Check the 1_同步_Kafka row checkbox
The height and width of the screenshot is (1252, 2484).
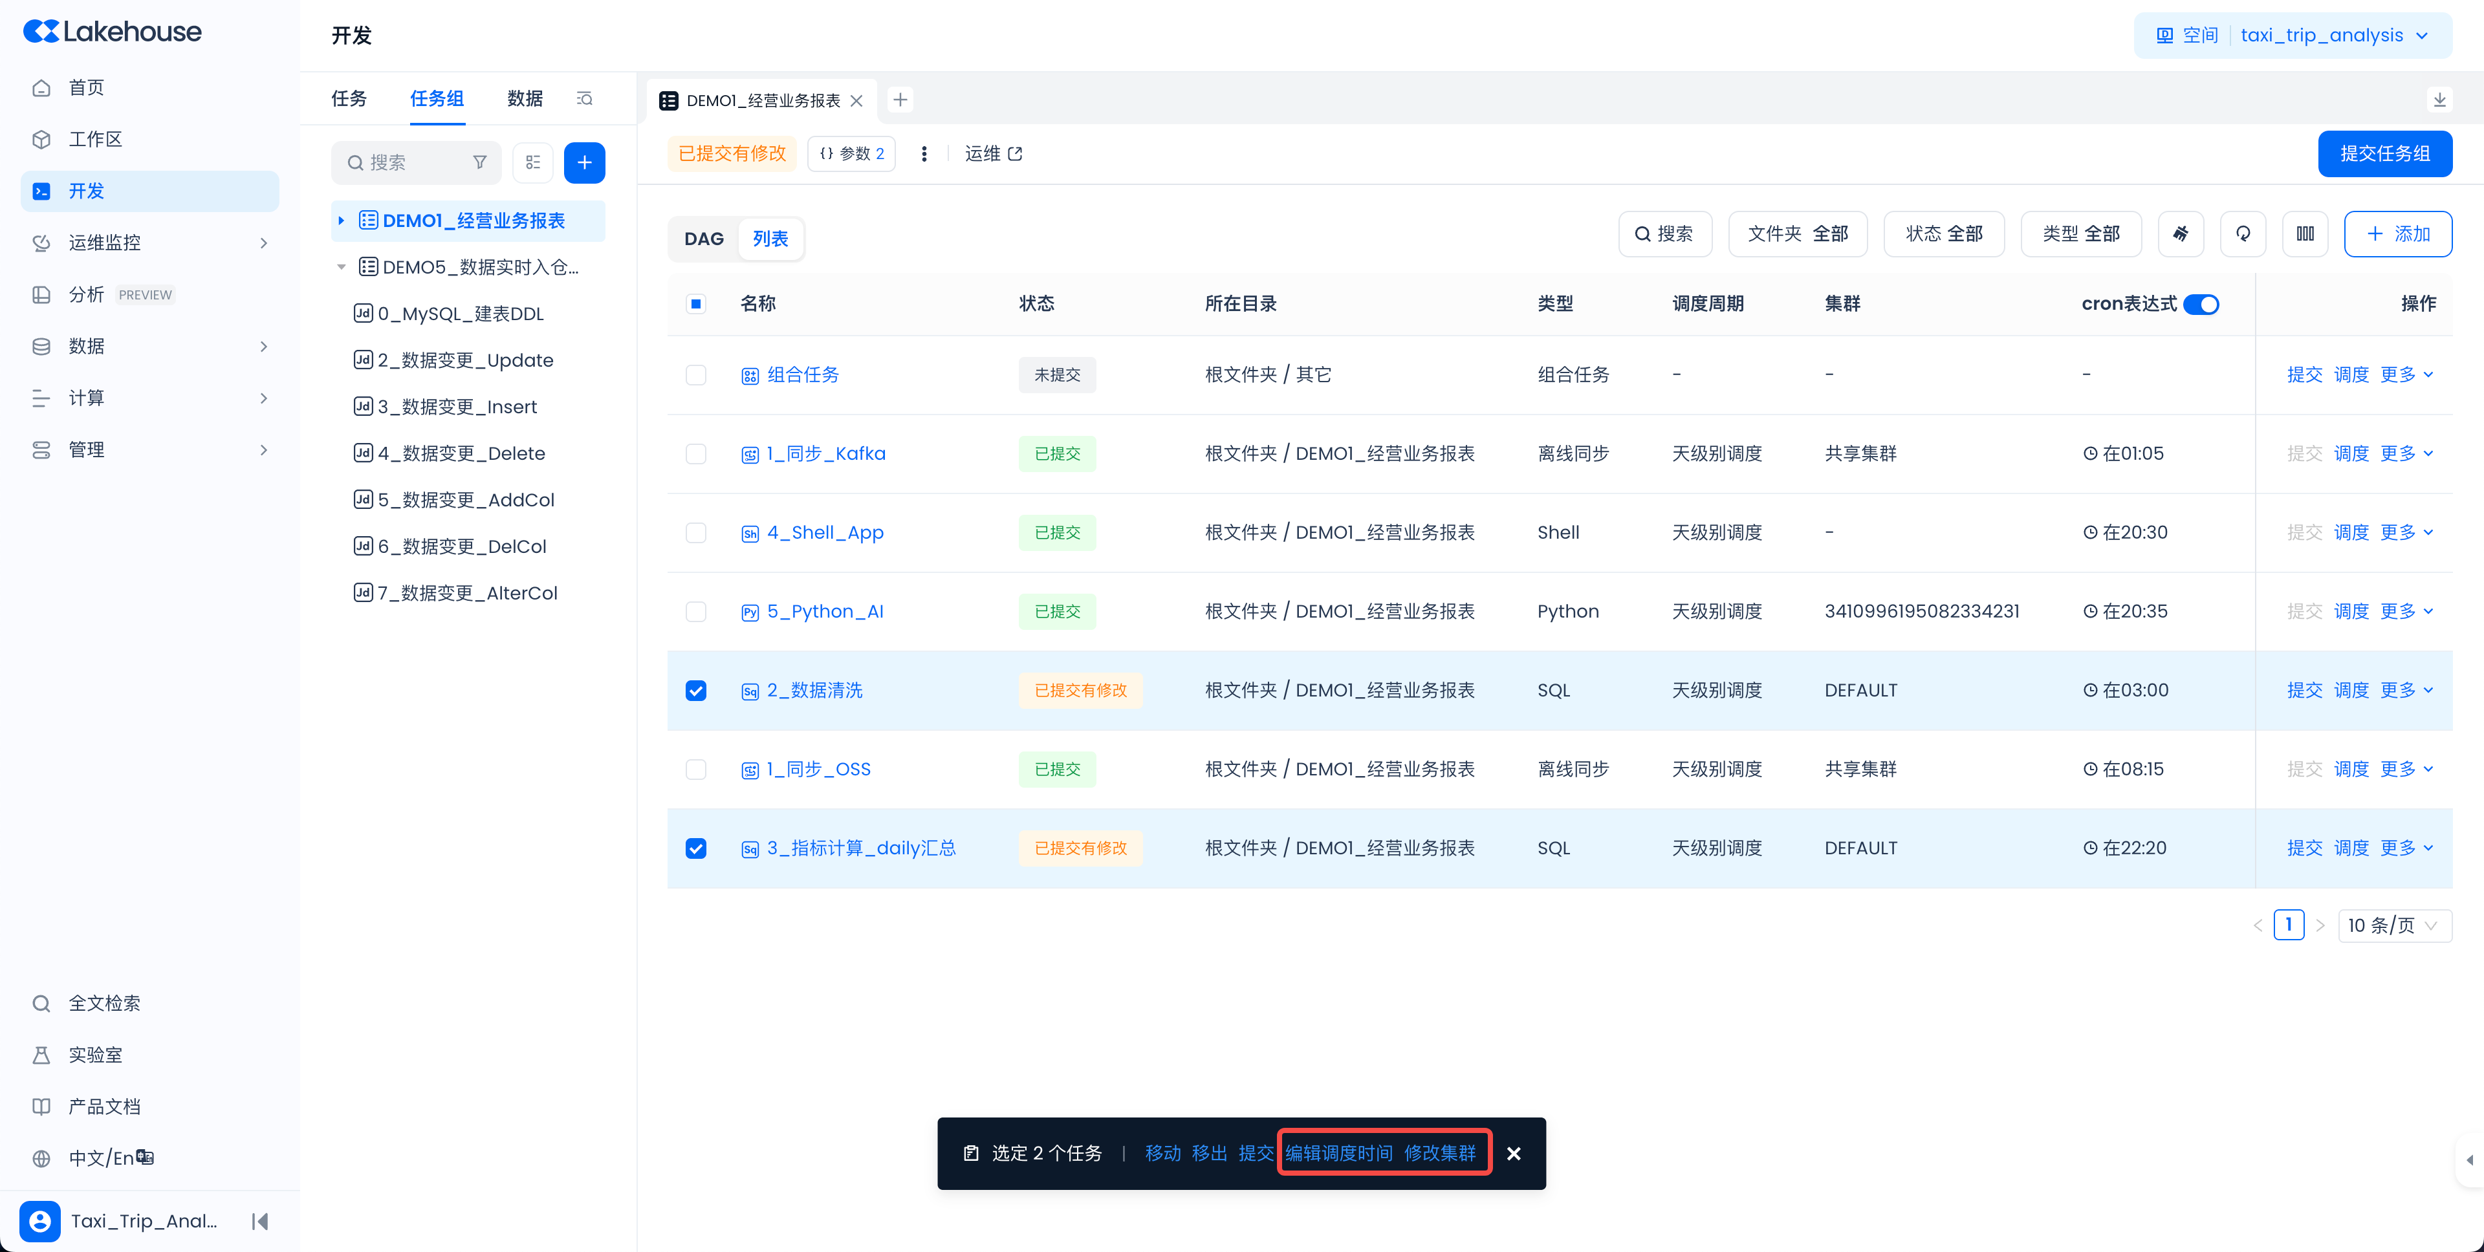(695, 454)
